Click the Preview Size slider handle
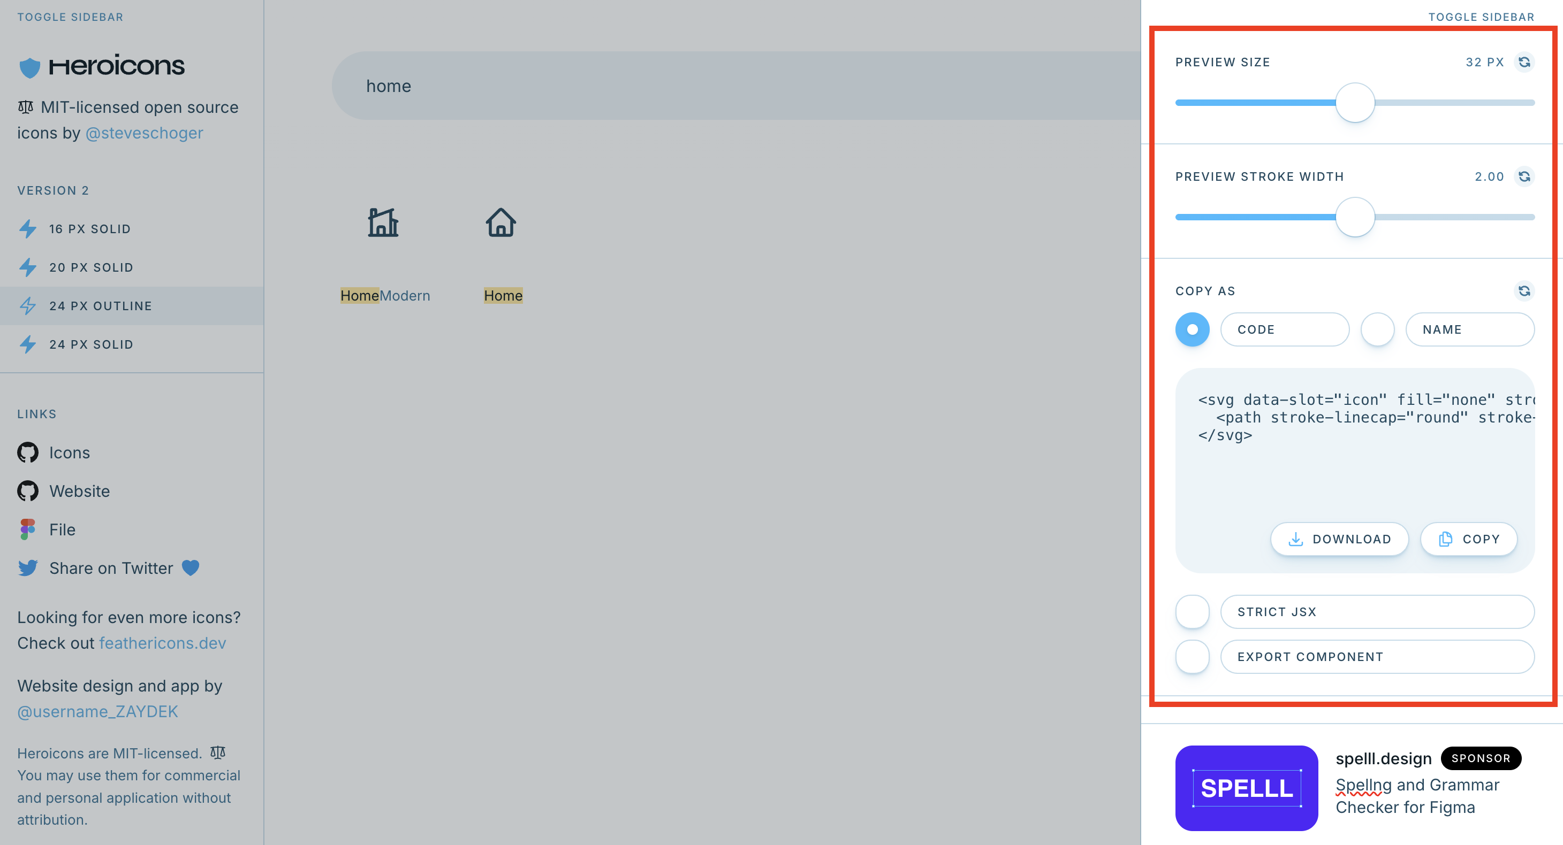The height and width of the screenshot is (845, 1563). click(1354, 103)
